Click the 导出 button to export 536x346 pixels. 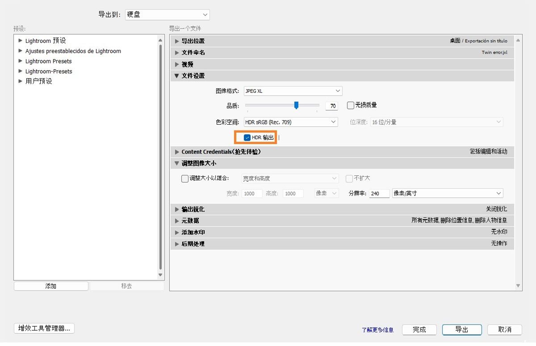coord(462,329)
